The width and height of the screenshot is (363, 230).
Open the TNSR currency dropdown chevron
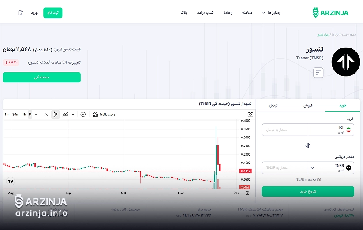click(x=312, y=167)
